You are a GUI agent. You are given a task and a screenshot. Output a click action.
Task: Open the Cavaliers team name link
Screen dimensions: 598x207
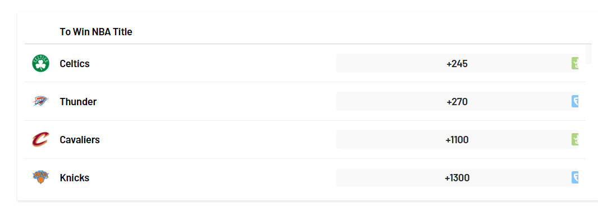[80, 140]
